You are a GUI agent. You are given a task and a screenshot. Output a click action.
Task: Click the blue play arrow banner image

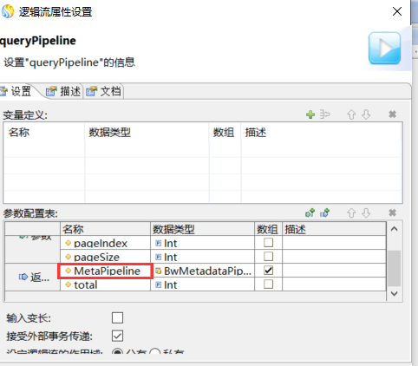click(x=384, y=48)
